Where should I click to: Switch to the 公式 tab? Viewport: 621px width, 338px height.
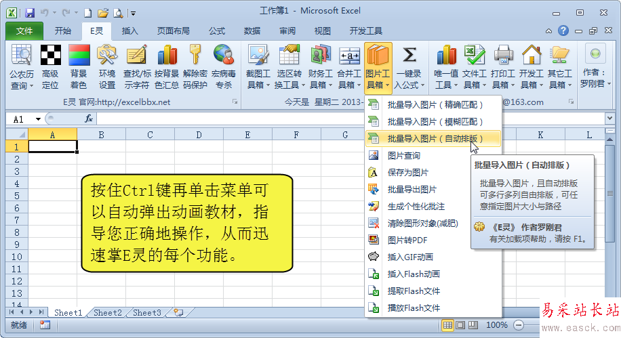[217, 31]
